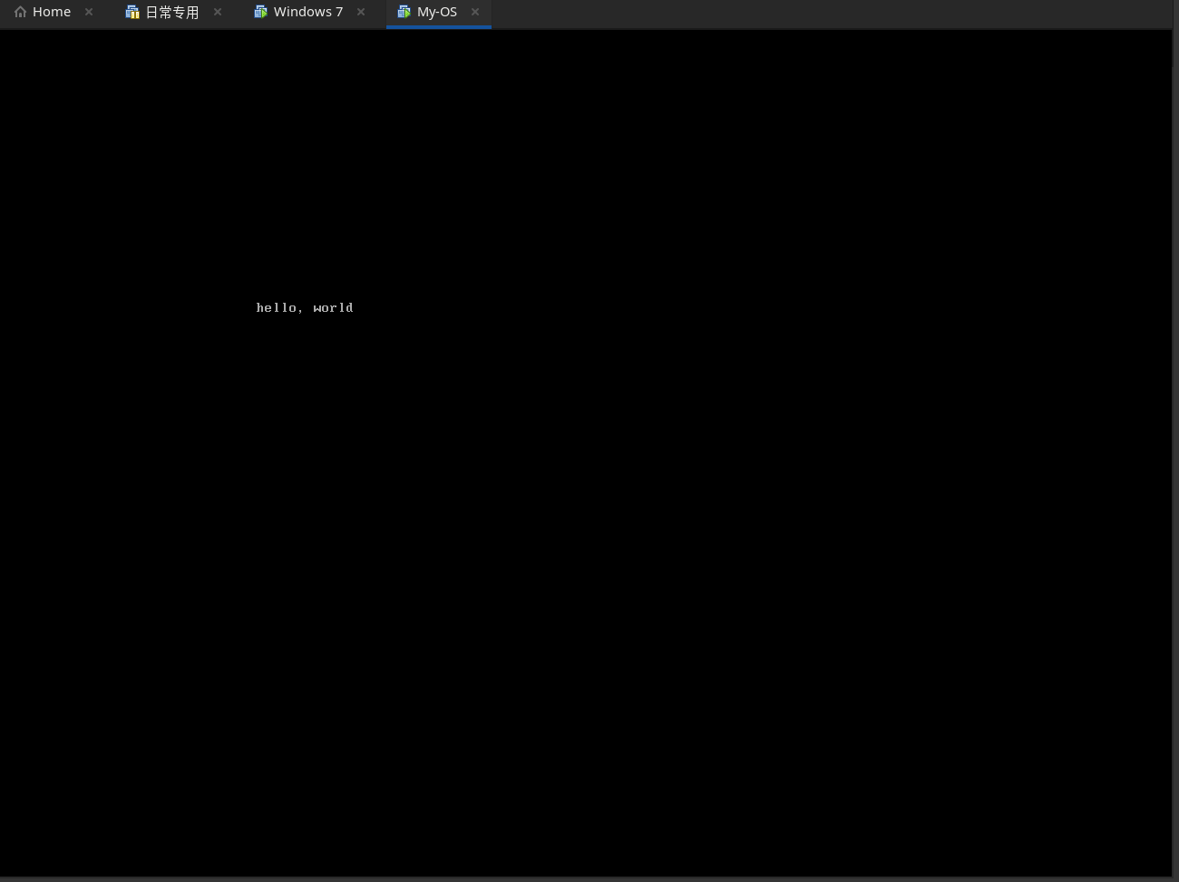Click the 'hello, world' text in VM console
Screen dimensions: 1179x882
[305, 308]
